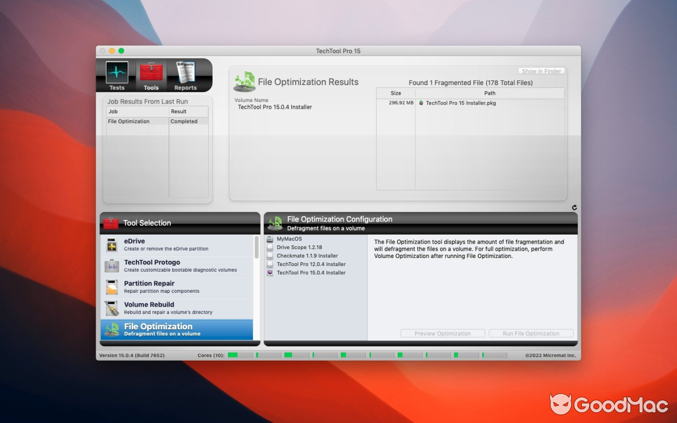Click the refresh arrow below the results panel
Screen dimensions: 677x423
tap(574, 207)
